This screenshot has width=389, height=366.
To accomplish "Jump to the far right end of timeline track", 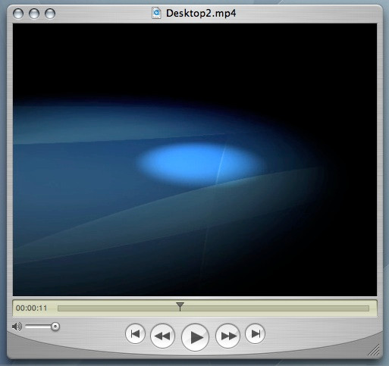I will click(367, 308).
